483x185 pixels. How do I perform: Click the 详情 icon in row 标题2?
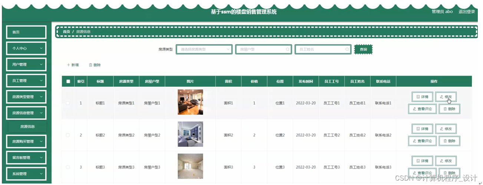tap(418, 129)
